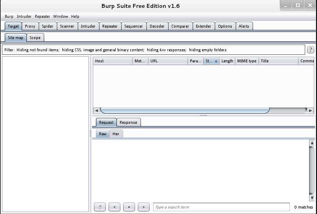Image resolution: width=317 pixels, height=214 pixels.
Task: Switch to the Extender tab
Action: [203, 26]
